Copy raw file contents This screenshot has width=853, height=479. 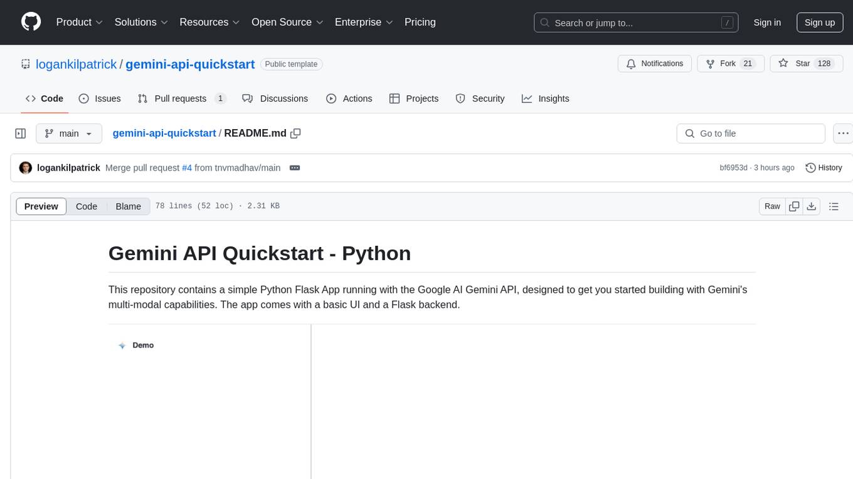tap(794, 206)
